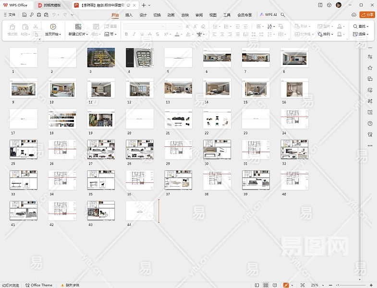Switch to the 设计 (Design) tab
This screenshot has width=377, height=288.
click(x=143, y=15)
